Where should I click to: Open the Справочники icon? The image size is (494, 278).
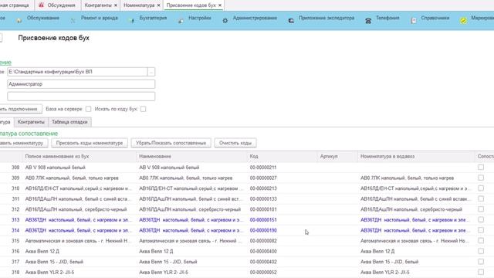[x=414, y=21]
